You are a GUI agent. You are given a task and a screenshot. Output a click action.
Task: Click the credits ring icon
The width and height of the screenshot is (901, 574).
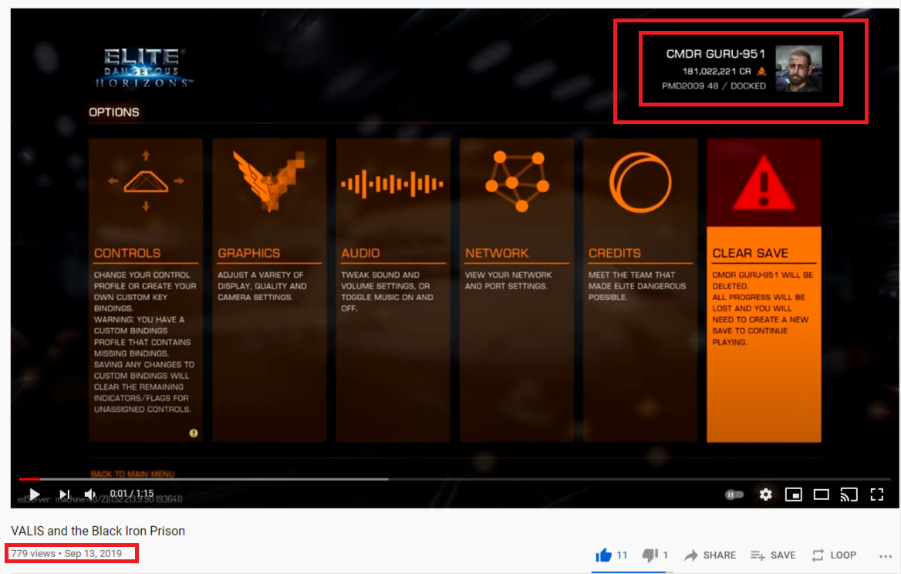(640, 182)
